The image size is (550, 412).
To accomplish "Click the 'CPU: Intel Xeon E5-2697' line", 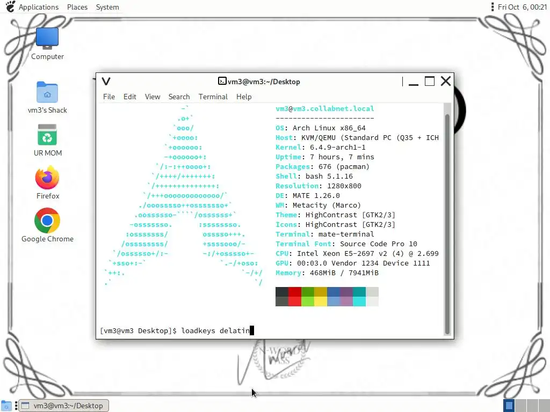I will tap(357, 253).
